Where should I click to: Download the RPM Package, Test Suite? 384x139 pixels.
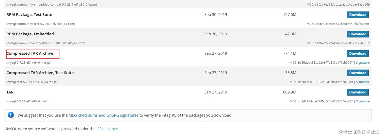(358, 15)
